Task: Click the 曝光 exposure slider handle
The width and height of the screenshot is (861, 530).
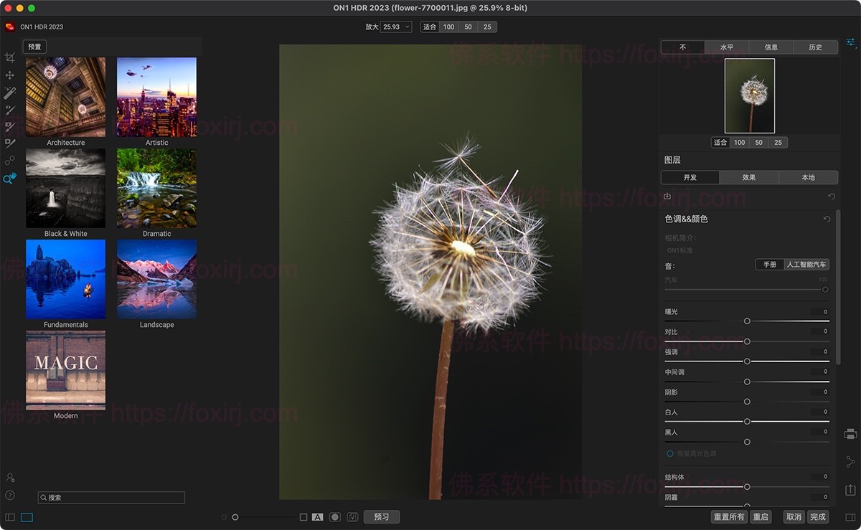Action: click(x=747, y=321)
